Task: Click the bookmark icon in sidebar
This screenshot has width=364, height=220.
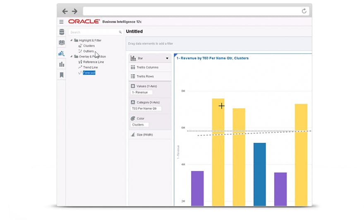Action: point(62,75)
